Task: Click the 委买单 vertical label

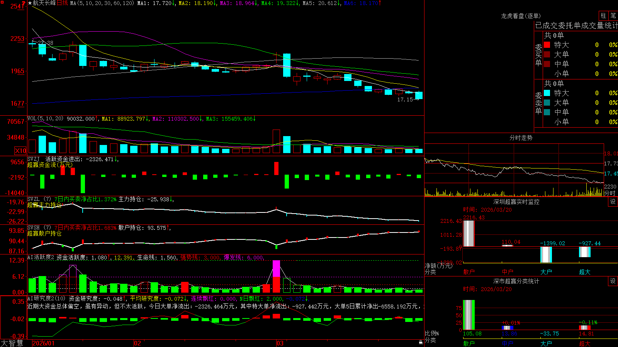Action: (x=538, y=55)
